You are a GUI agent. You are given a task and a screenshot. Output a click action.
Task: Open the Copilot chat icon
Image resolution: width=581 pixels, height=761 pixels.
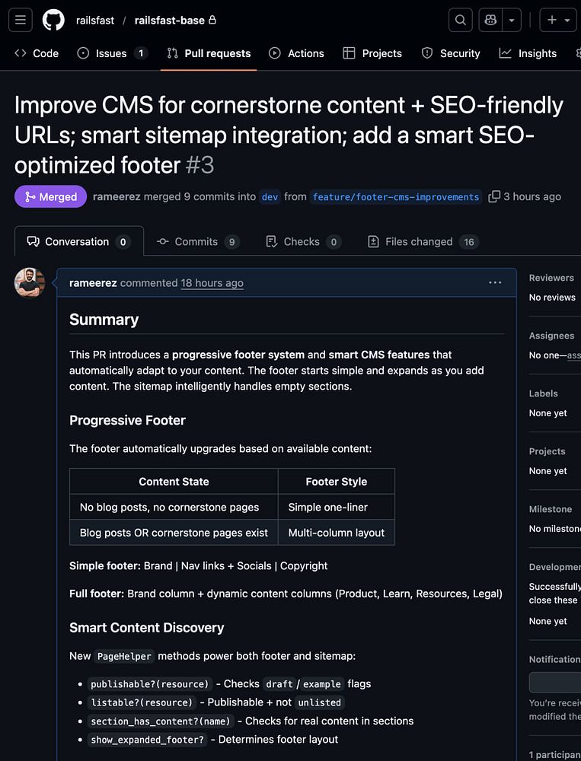tap(491, 21)
